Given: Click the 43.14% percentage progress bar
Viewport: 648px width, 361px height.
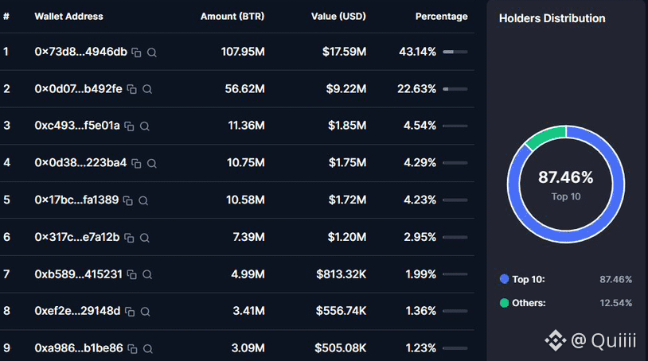Looking at the screenshot, I should [x=455, y=52].
